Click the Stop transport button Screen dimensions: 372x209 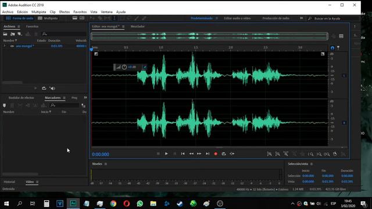[x=158, y=154]
